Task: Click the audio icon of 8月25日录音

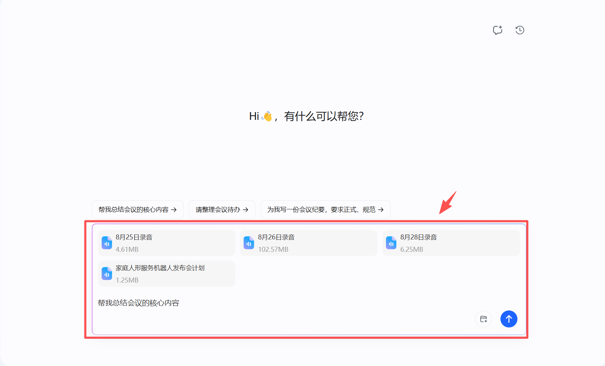Action: [x=107, y=243]
